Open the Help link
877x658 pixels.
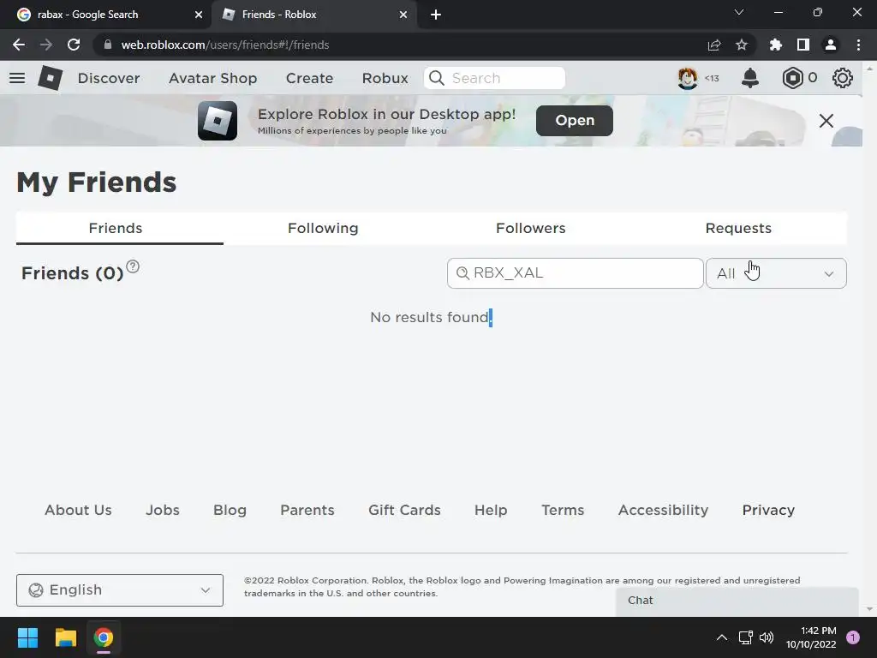point(491,510)
